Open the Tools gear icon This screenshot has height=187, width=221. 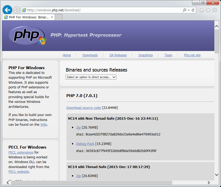215,10
